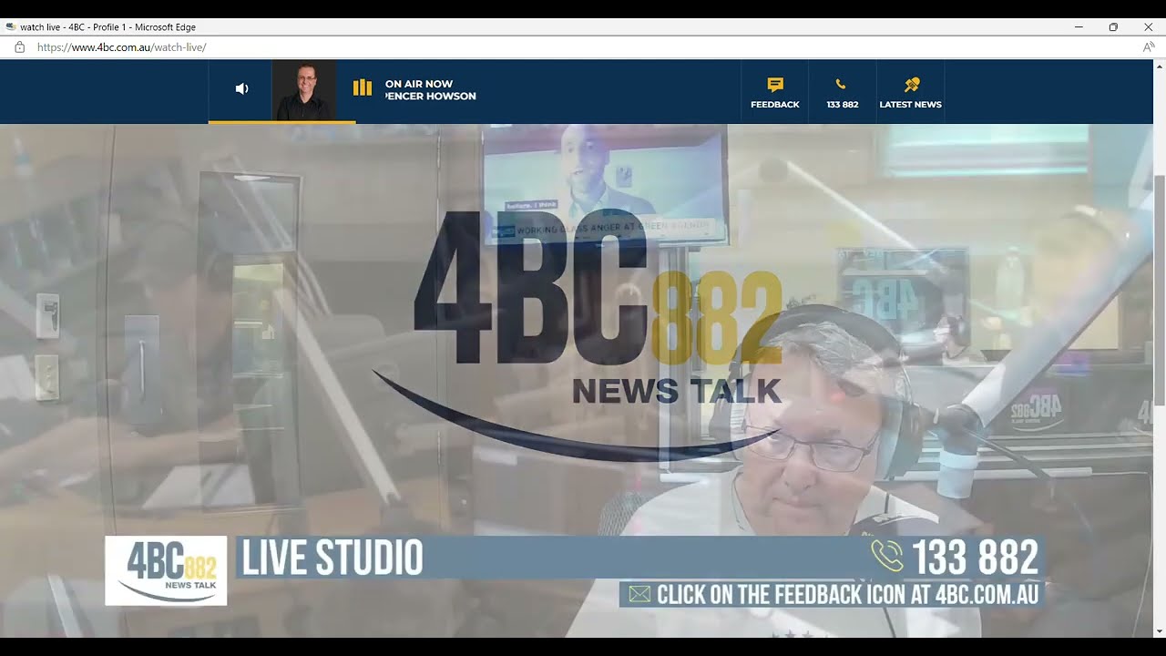1166x656 pixels.
Task: Click the ON AIR NOW text
Action: (x=419, y=84)
